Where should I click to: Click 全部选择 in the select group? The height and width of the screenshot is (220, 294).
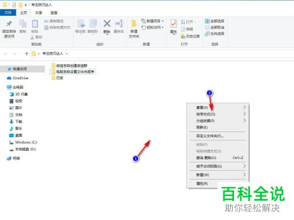point(215,21)
